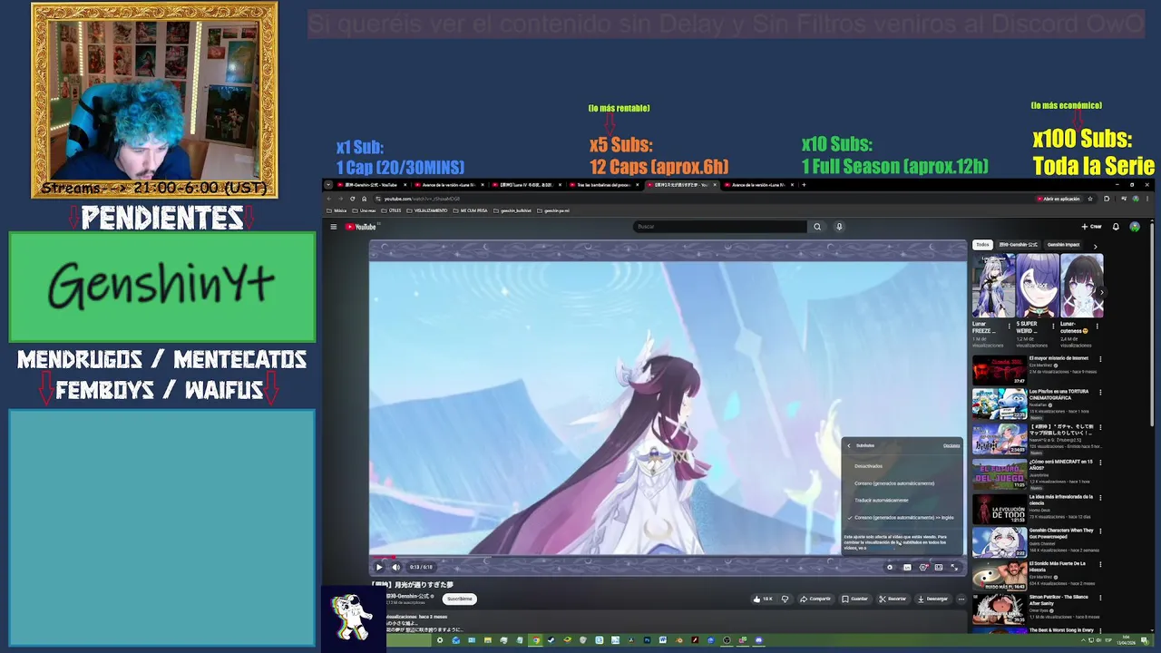Image resolution: width=1161 pixels, height=653 pixels.
Task: Mute the video using the speaker icon
Action: tap(395, 567)
